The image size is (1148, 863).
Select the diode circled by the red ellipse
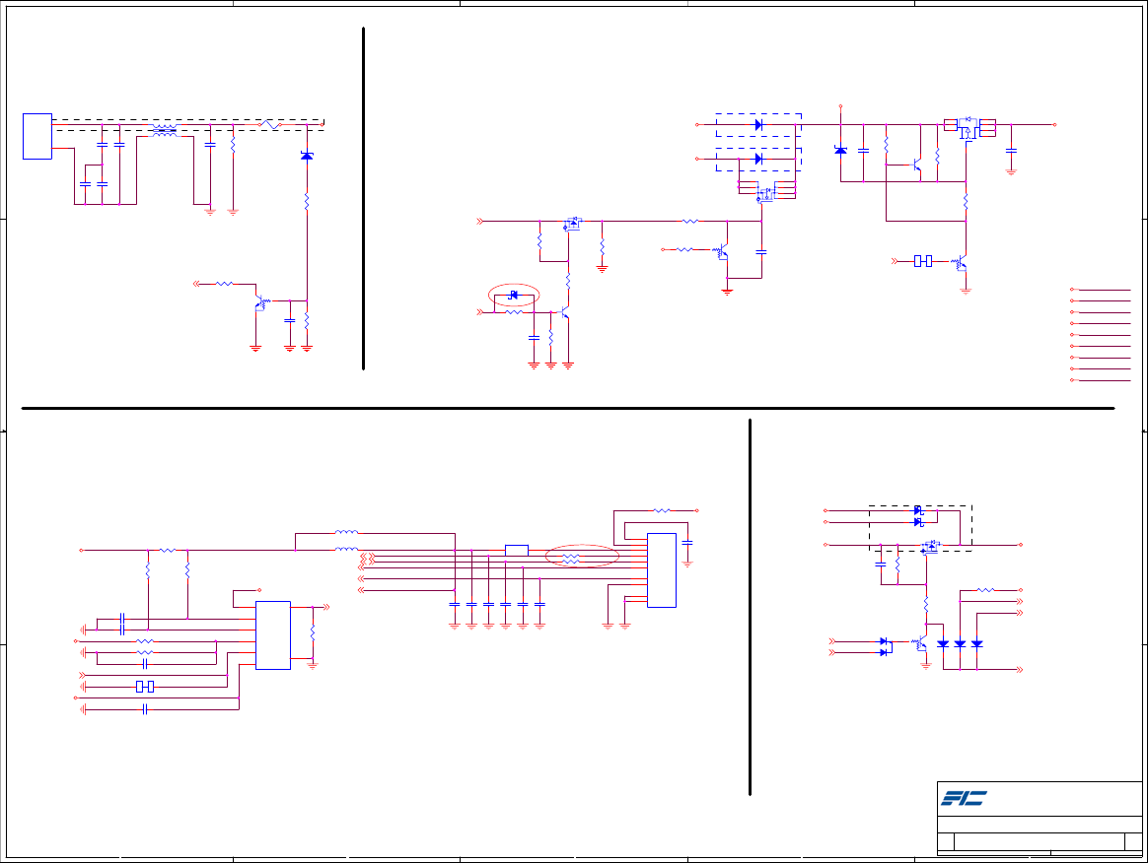point(513,295)
